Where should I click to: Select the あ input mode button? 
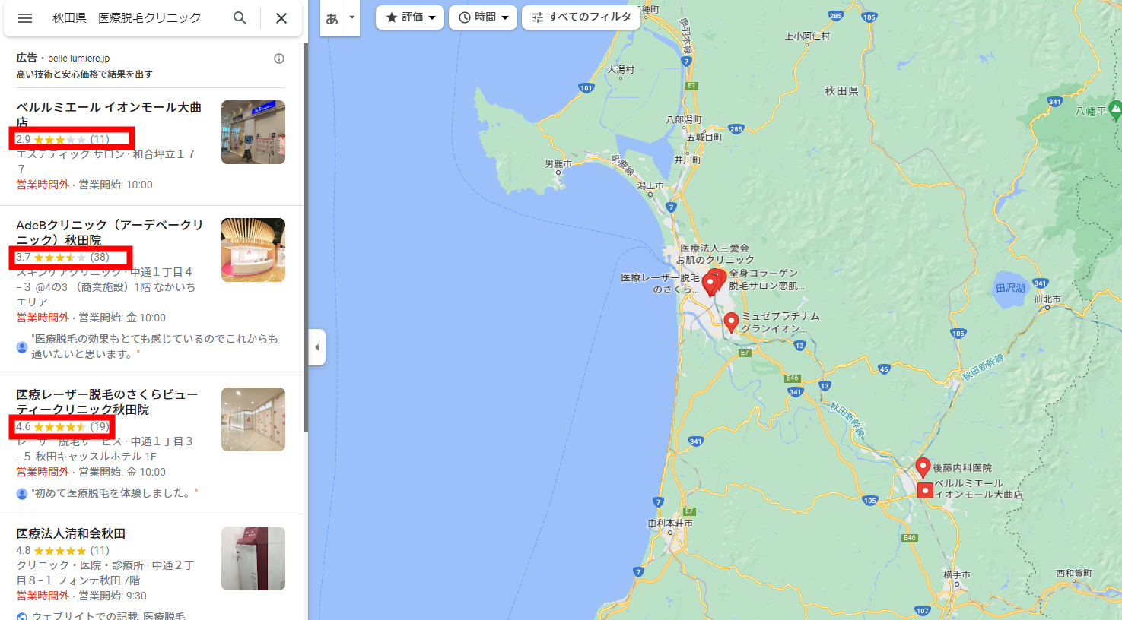pos(332,18)
